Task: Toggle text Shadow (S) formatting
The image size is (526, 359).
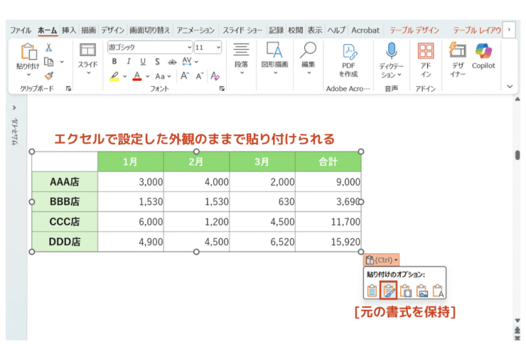Action: click(x=157, y=61)
